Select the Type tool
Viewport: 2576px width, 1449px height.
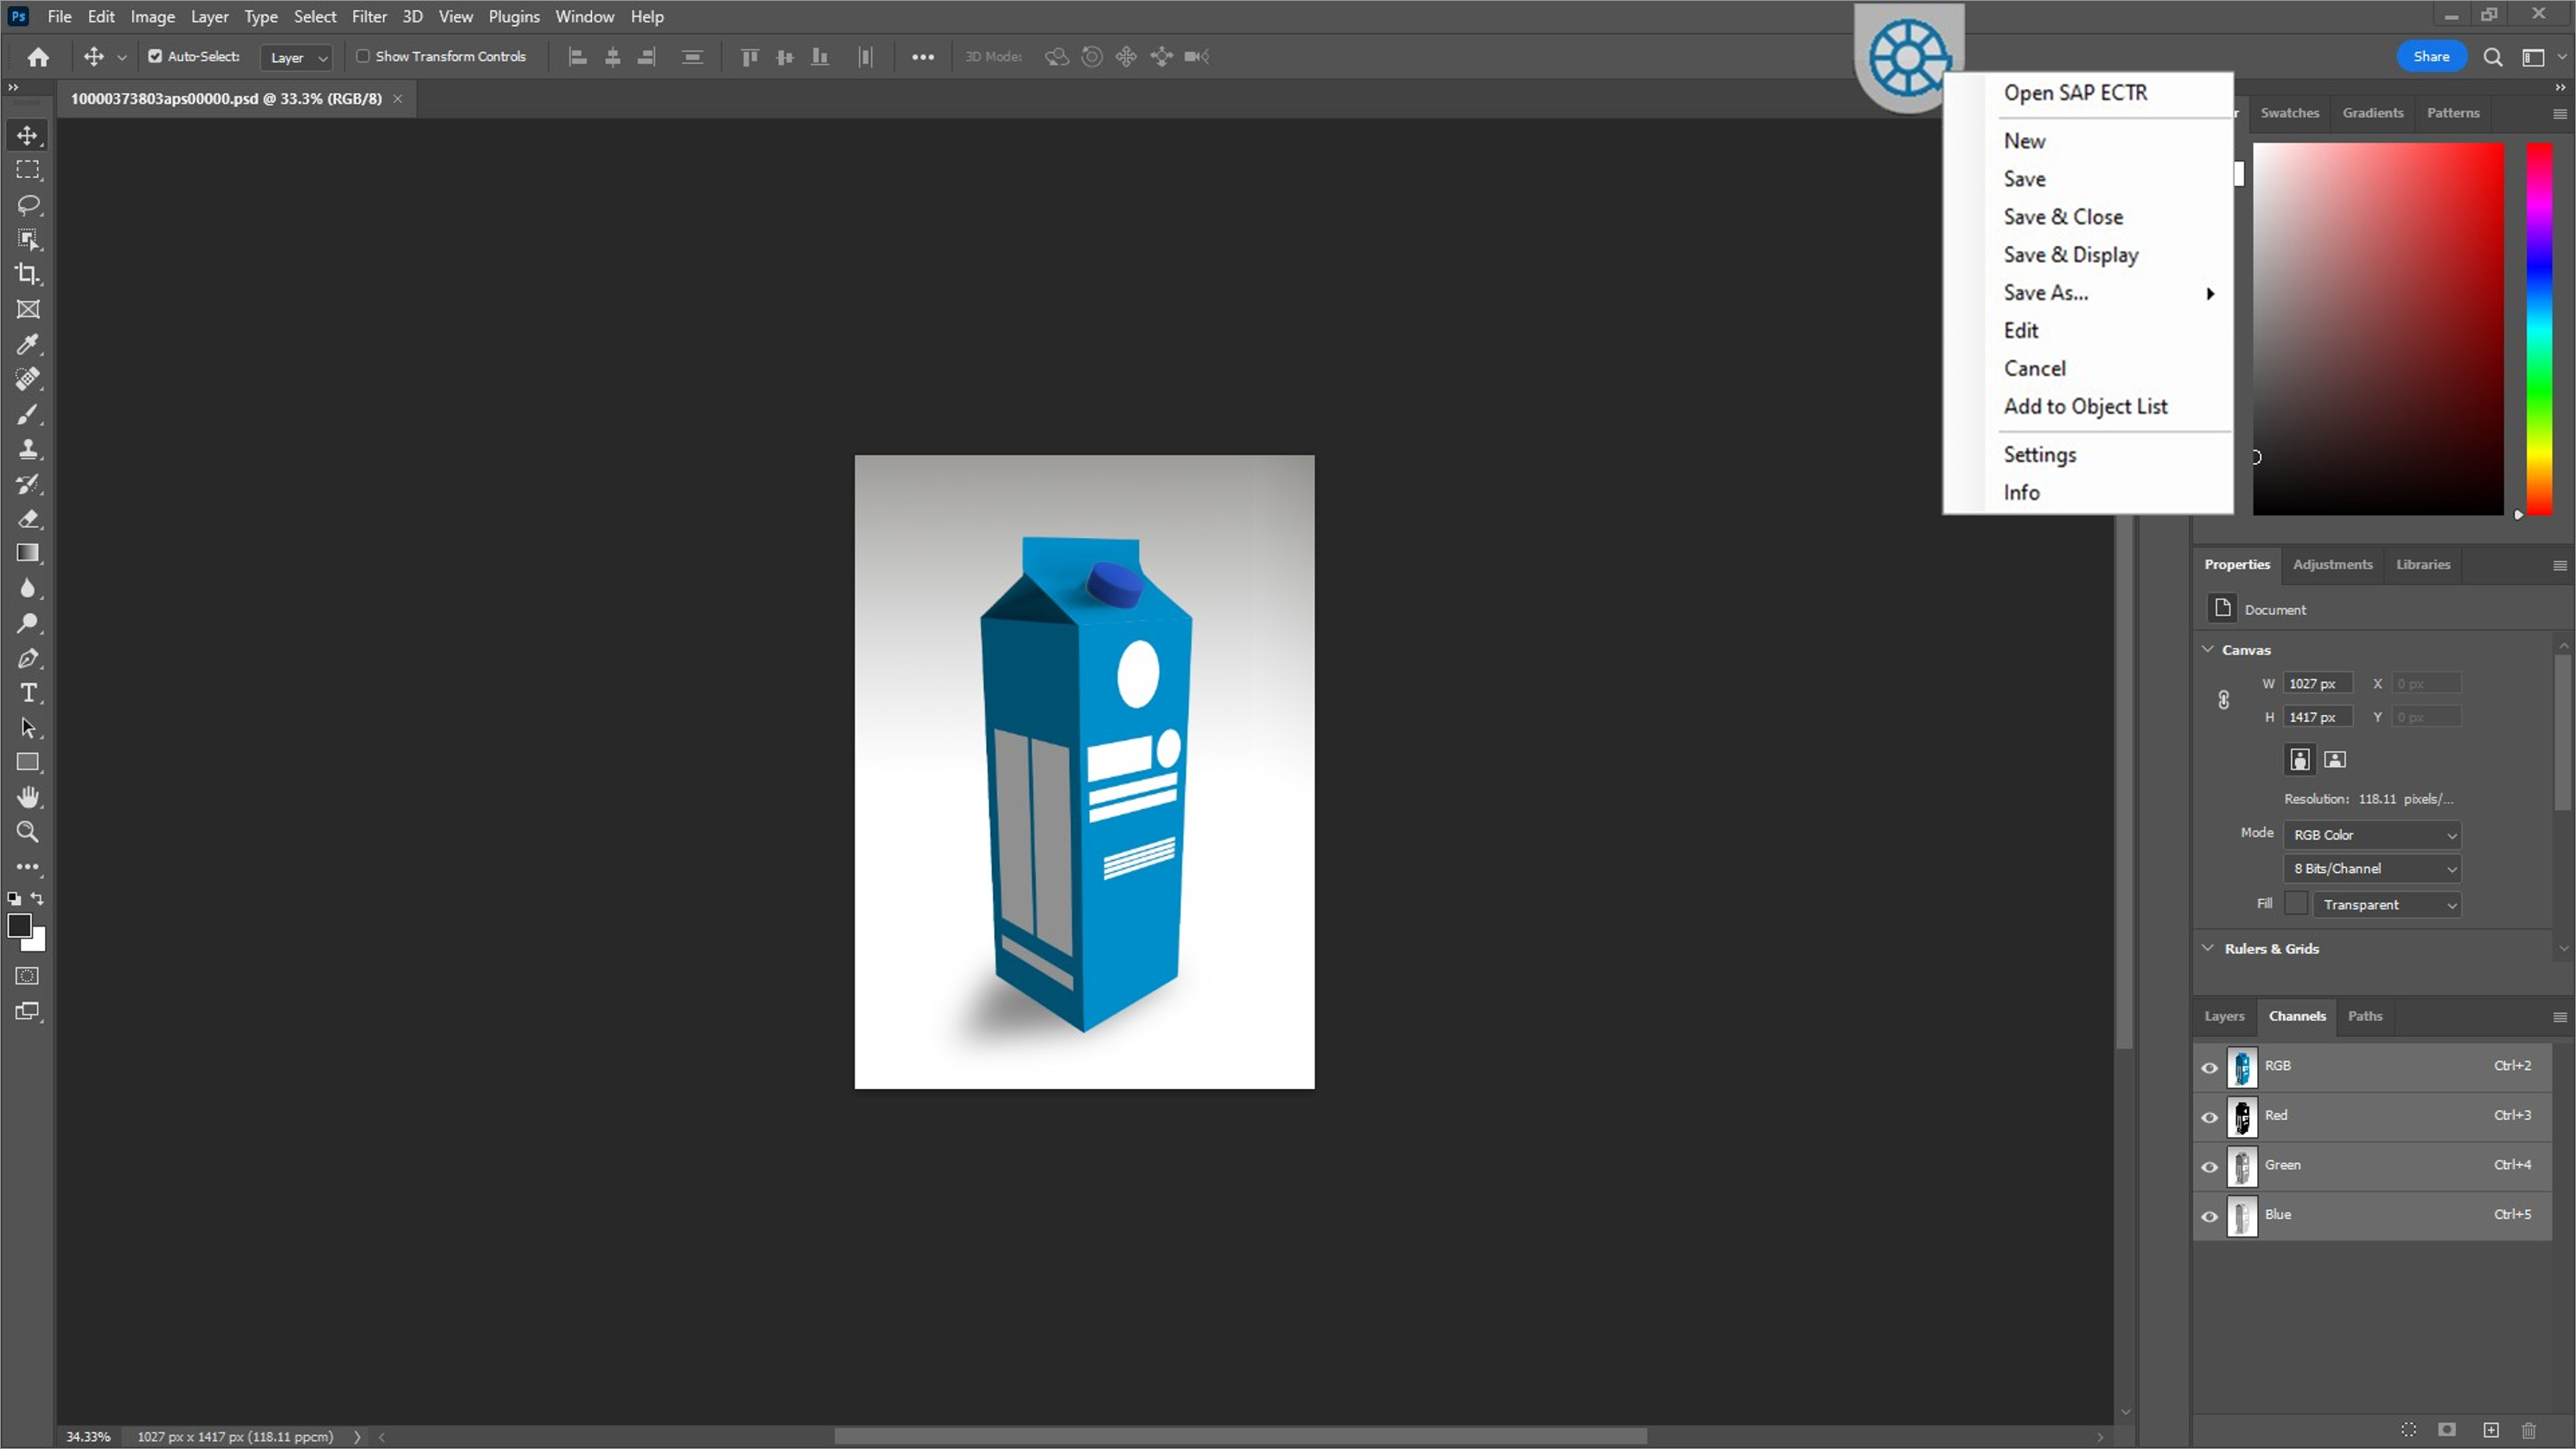click(x=27, y=693)
